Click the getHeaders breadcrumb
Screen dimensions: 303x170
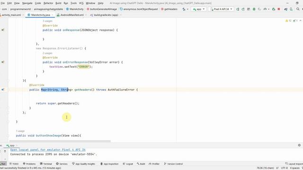[x=169, y=9]
